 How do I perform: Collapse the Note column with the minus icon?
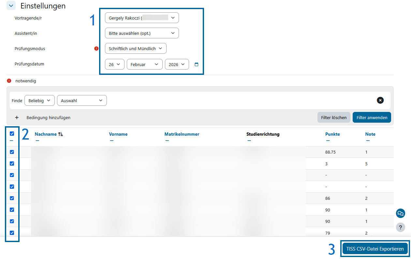tap(368, 141)
